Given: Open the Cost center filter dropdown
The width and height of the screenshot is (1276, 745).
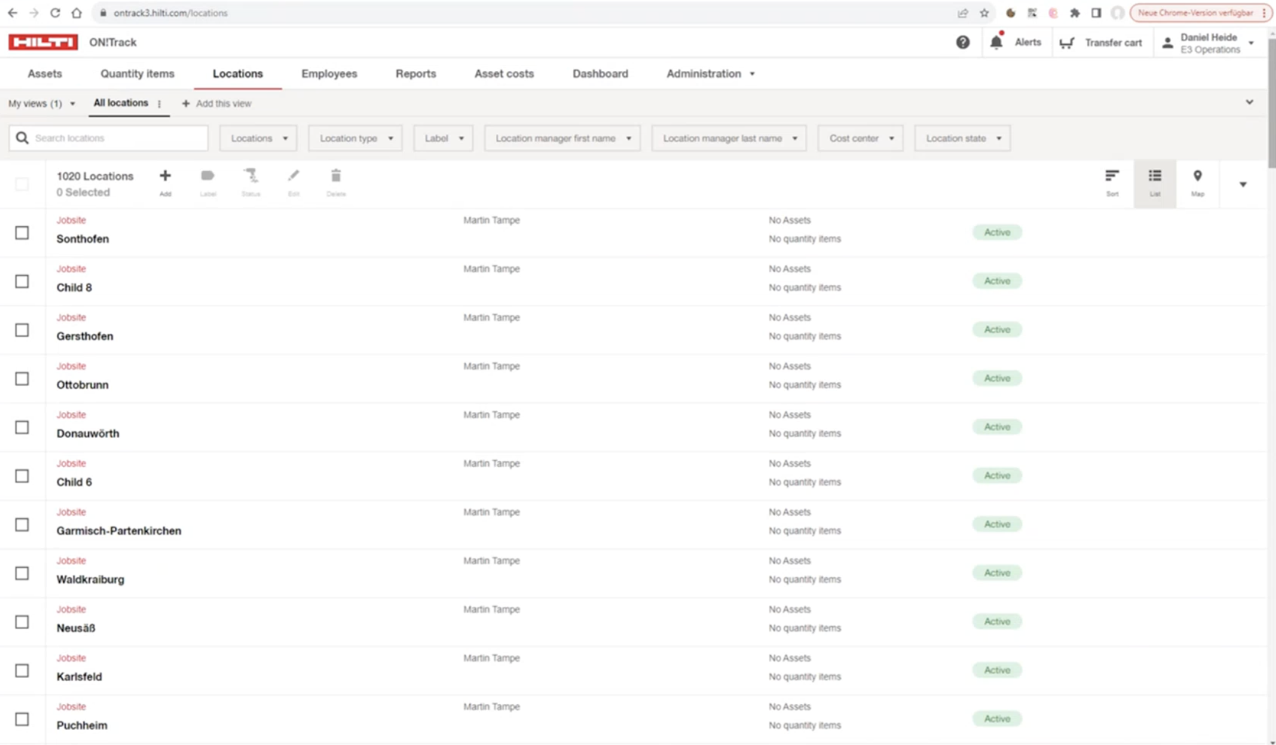Looking at the screenshot, I should [x=860, y=138].
